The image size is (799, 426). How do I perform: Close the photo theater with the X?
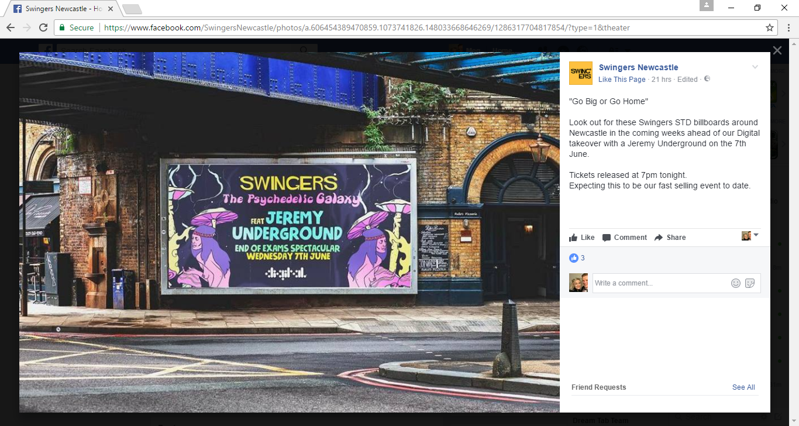coord(777,50)
